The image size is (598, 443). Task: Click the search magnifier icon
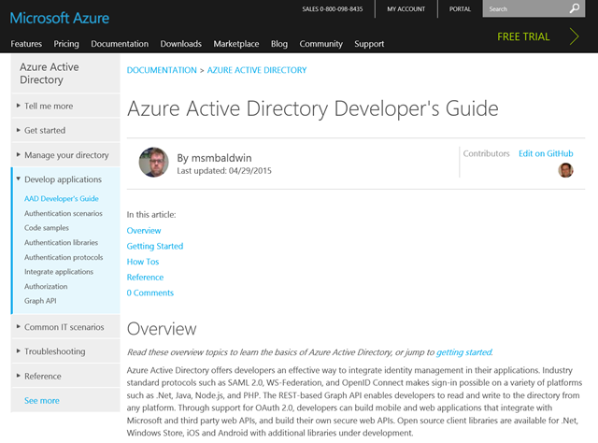pyautogui.click(x=575, y=8)
